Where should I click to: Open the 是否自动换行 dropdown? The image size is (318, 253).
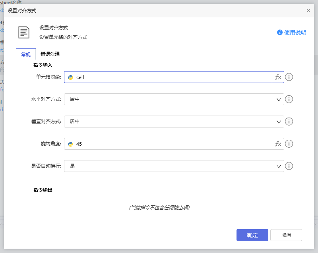pos(174,166)
